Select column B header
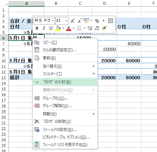Viewport: 157px width, 152px height. [56, 3]
